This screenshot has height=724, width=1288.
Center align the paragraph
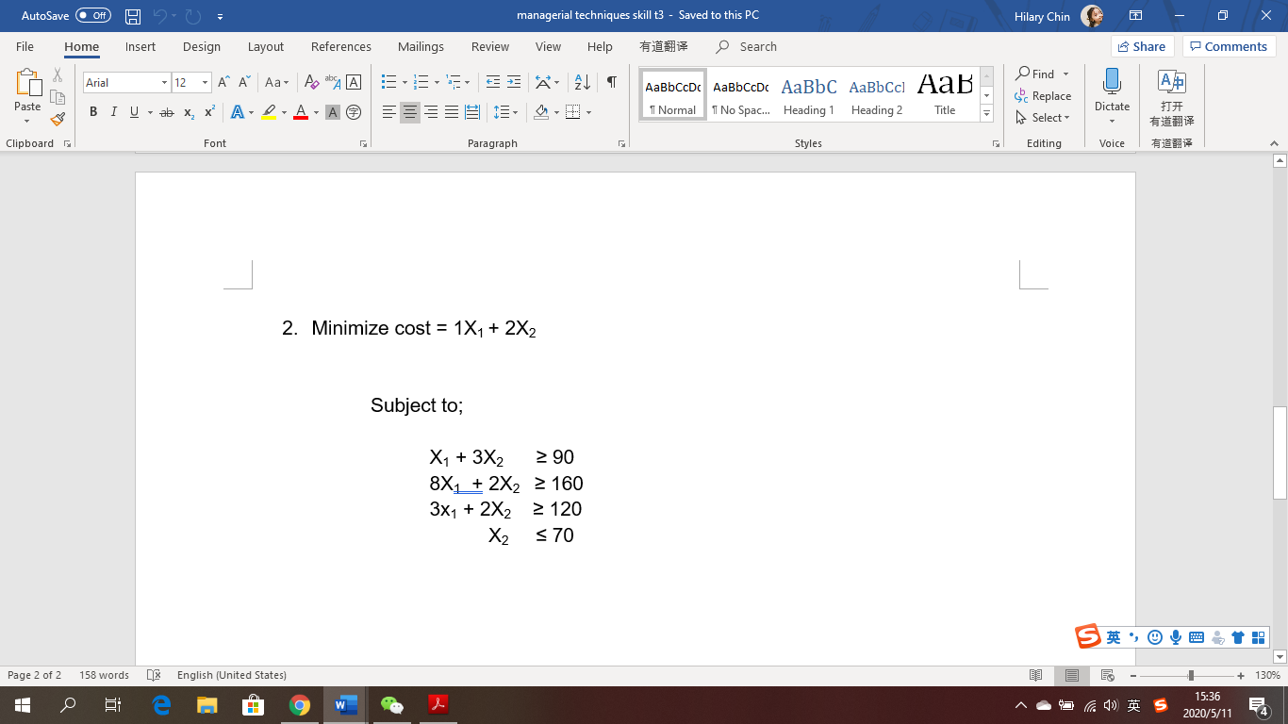click(409, 112)
